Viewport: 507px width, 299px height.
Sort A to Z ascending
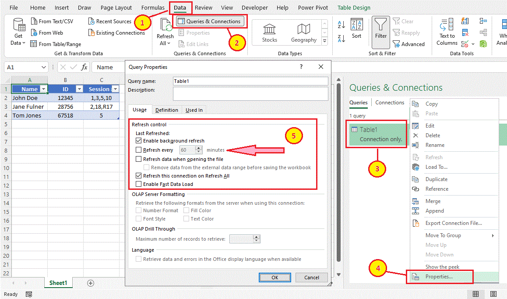(x=342, y=24)
